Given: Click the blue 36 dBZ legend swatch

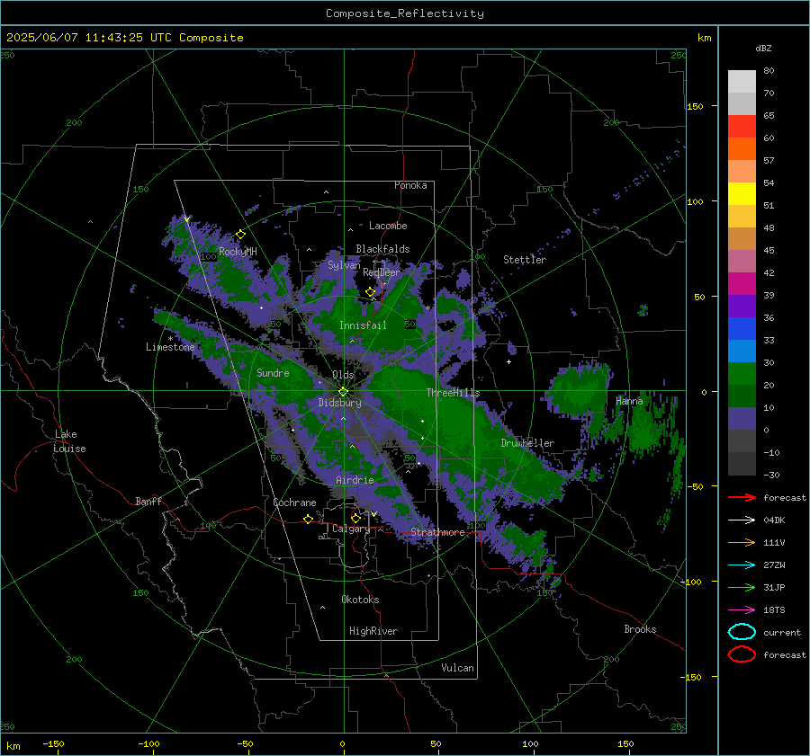Looking at the screenshot, I should [x=742, y=328].
